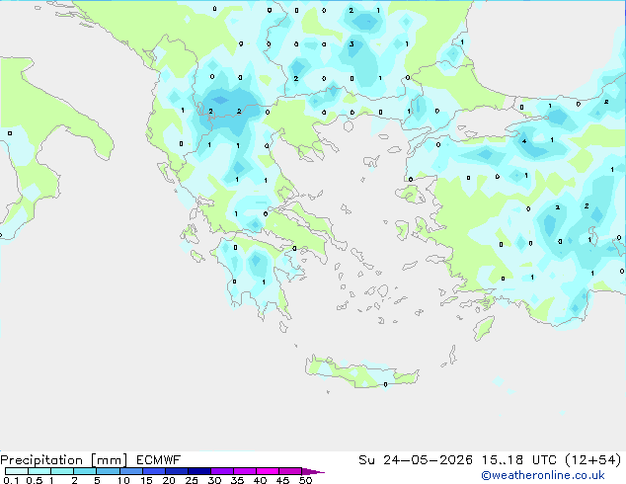The height and width of the screenshot is (484, 626).
Task: Click the 10–15 mm blue legend swatch
Action: pyautogui.click(x=130, y=471)
